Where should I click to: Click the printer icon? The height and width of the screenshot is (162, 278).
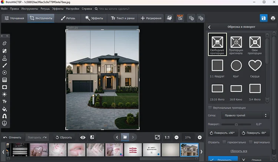click(273, 18)
